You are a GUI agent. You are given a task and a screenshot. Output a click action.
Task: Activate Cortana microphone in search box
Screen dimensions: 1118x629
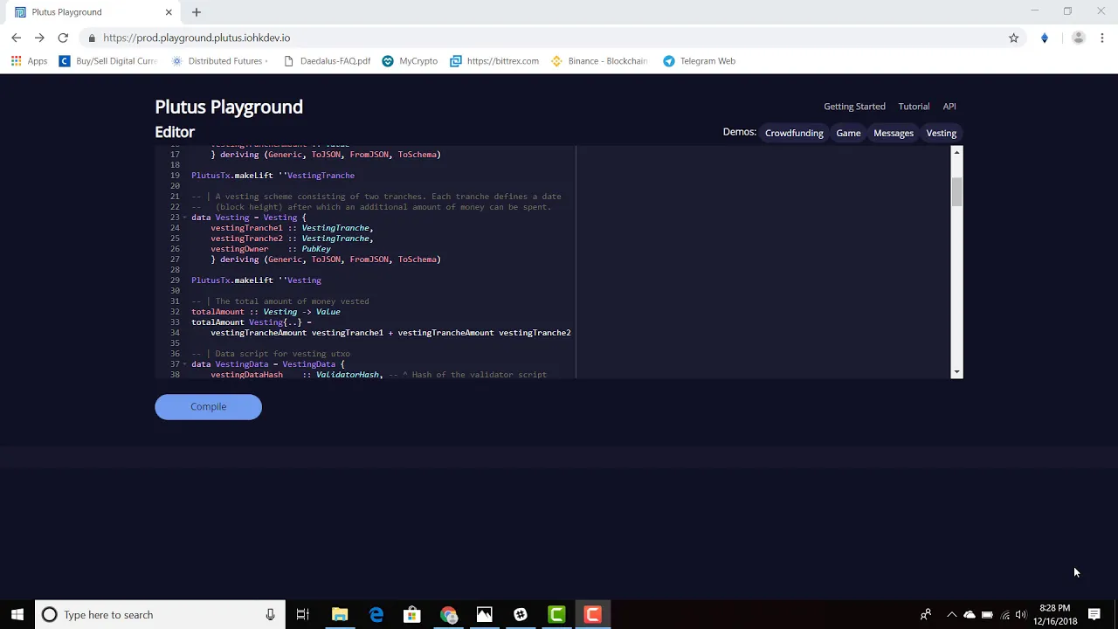point(270,614)
